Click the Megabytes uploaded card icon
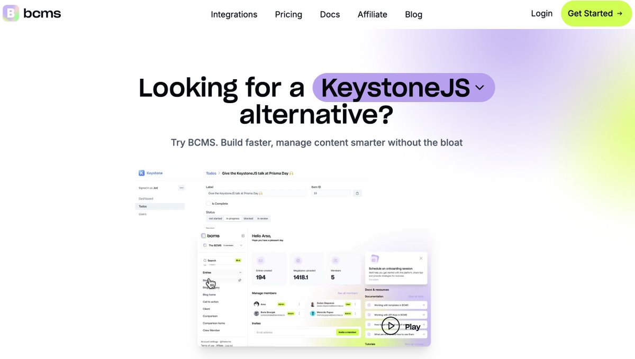This screenshot has width=635, height=359. pos(298,261)
